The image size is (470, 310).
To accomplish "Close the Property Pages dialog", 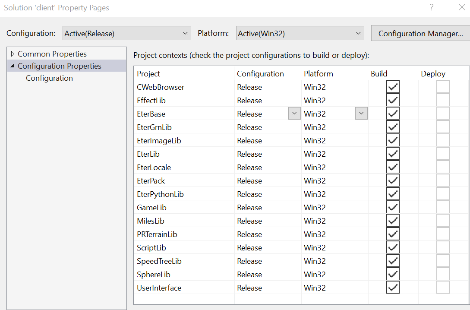I will click(462, 7).
